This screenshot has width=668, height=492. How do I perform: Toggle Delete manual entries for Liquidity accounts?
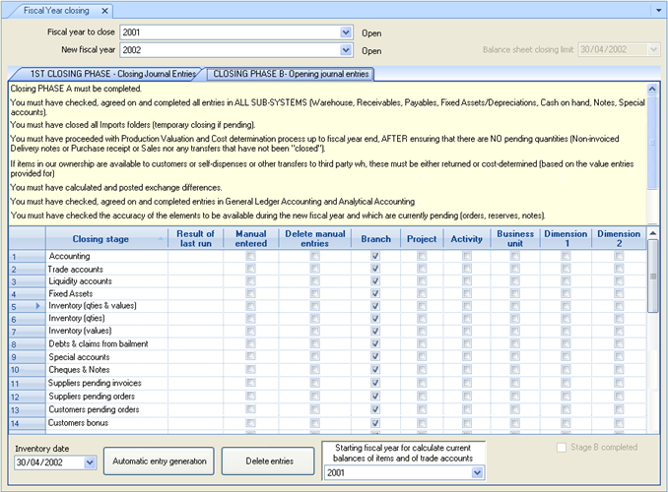tap(315, 280)
